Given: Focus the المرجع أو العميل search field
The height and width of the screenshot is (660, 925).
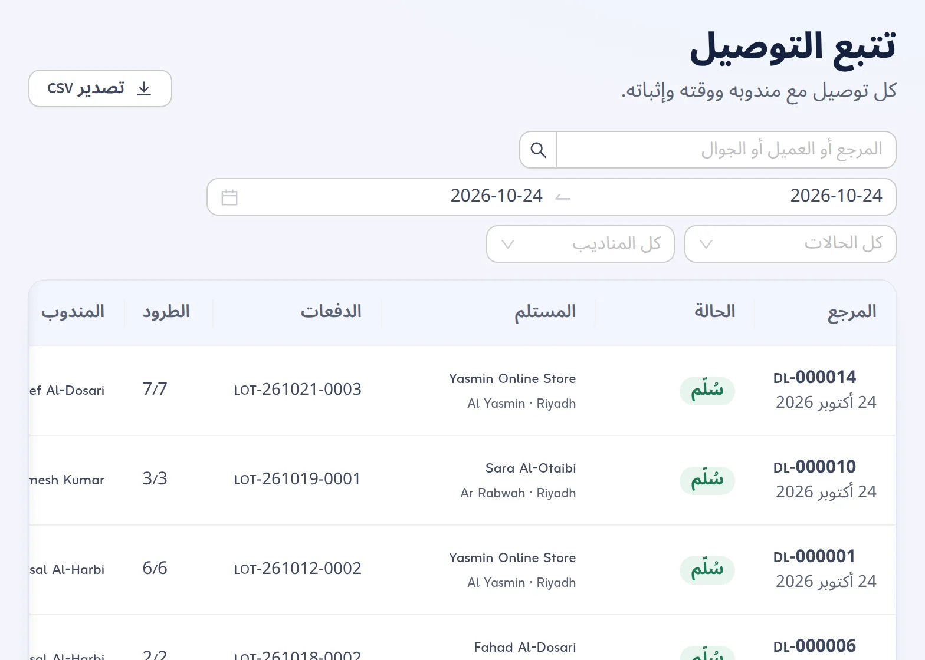Looking at the screenshot, I should coord(726,150).
